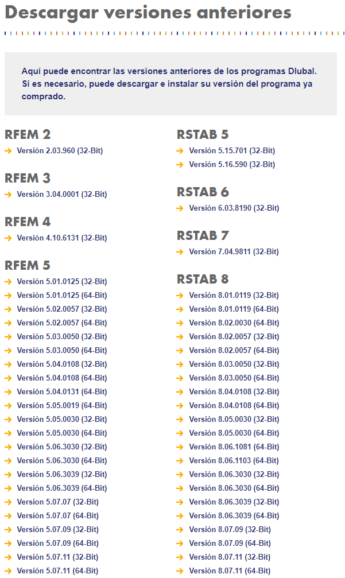Click the arrow icon for Versión 5.01.0125 (32-Bit)
This screenshot has height=578, width=345.
click(x=8, y=281)
